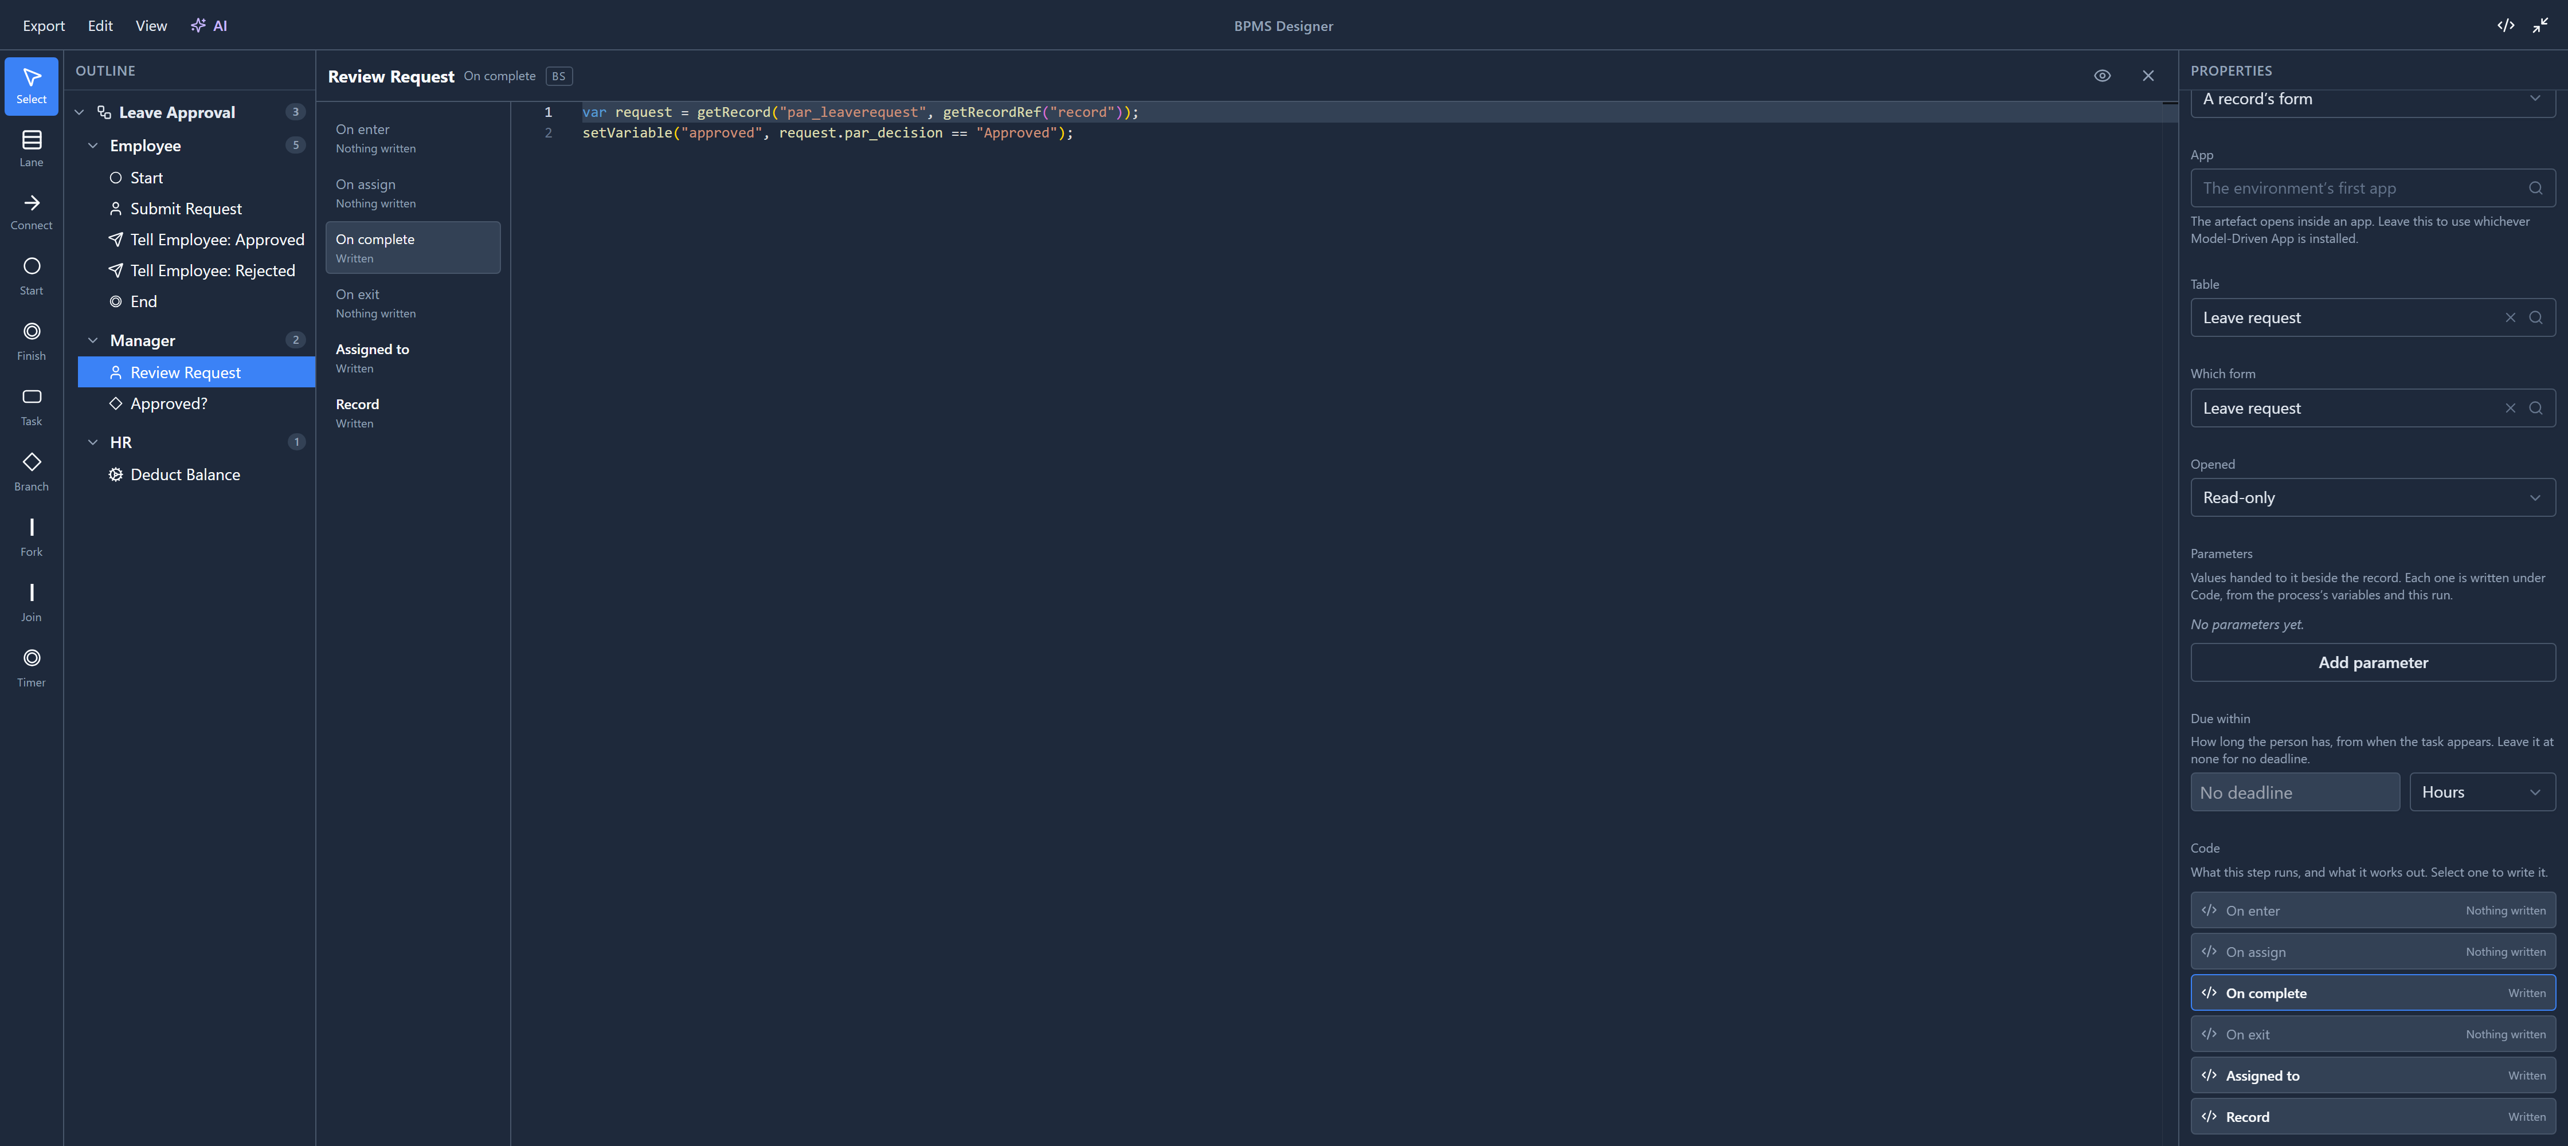
Task: Select Submit Request in the outline
Action: (x=197, y=208)
